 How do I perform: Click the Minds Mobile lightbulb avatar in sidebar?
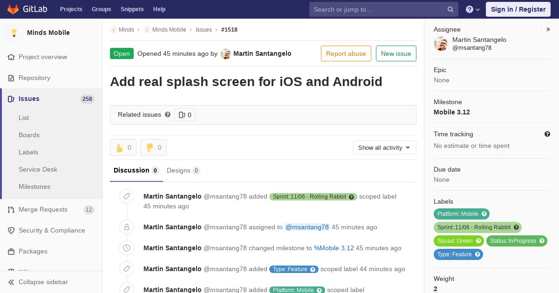pyautogui.click(x=14, y=33)
